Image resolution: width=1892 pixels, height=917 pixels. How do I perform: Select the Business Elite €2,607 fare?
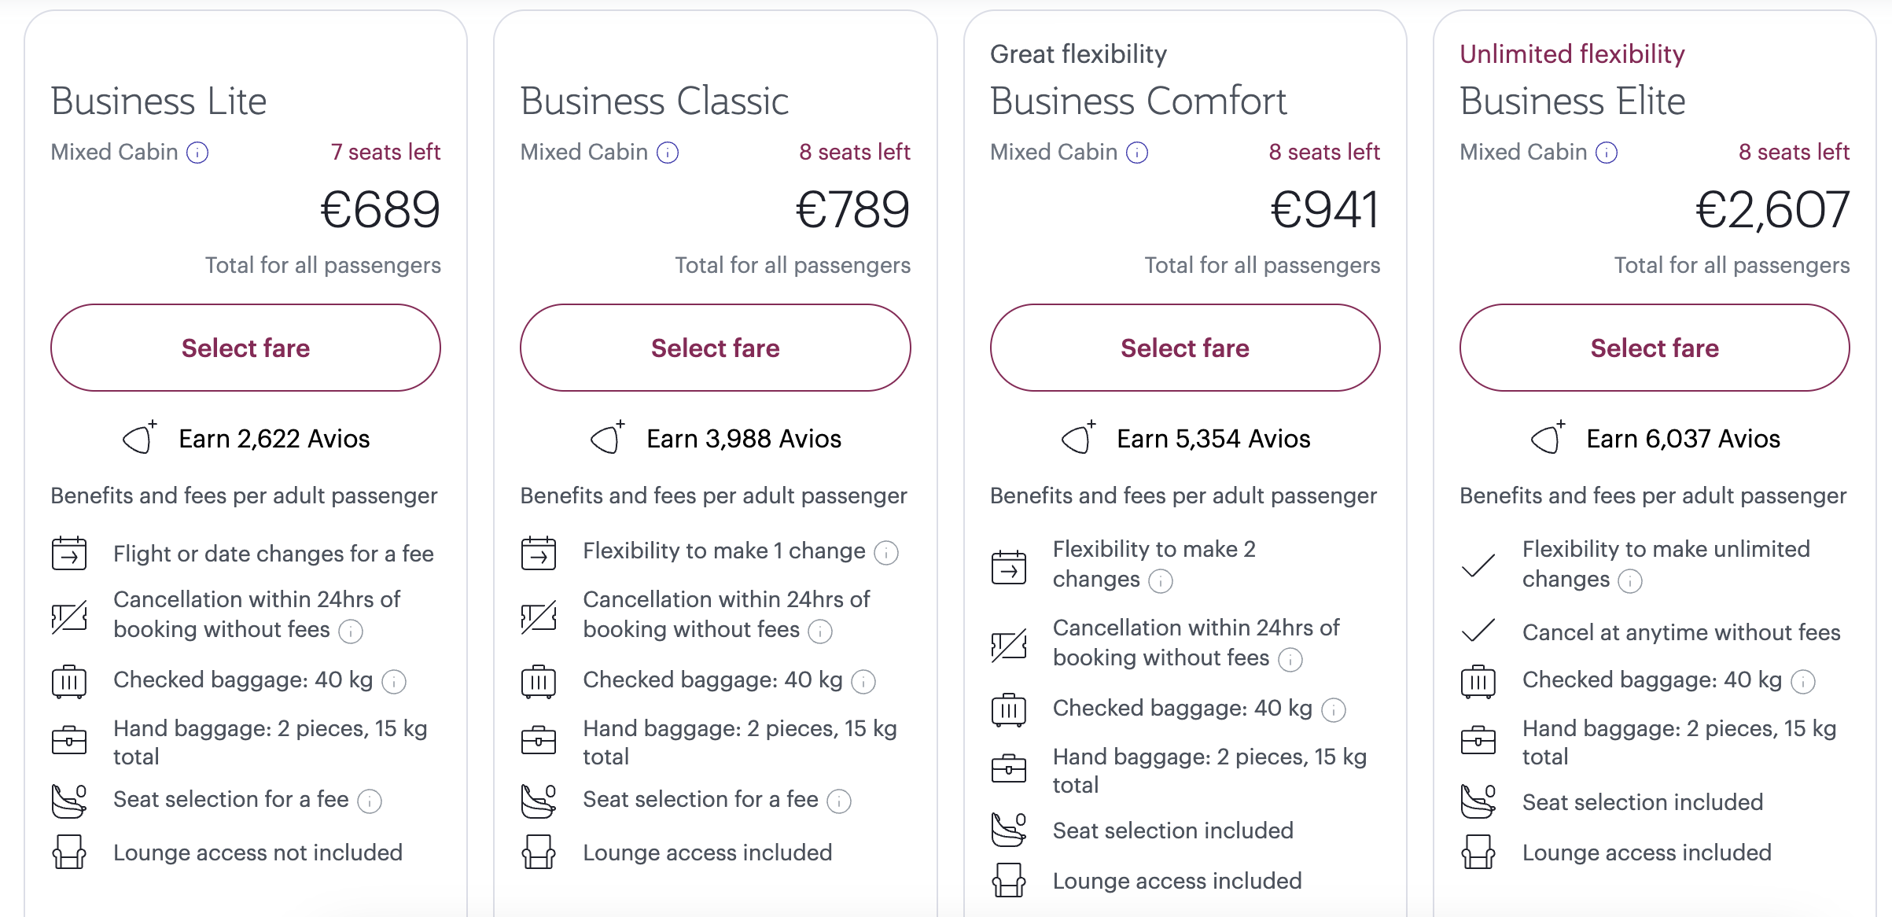1655,348
